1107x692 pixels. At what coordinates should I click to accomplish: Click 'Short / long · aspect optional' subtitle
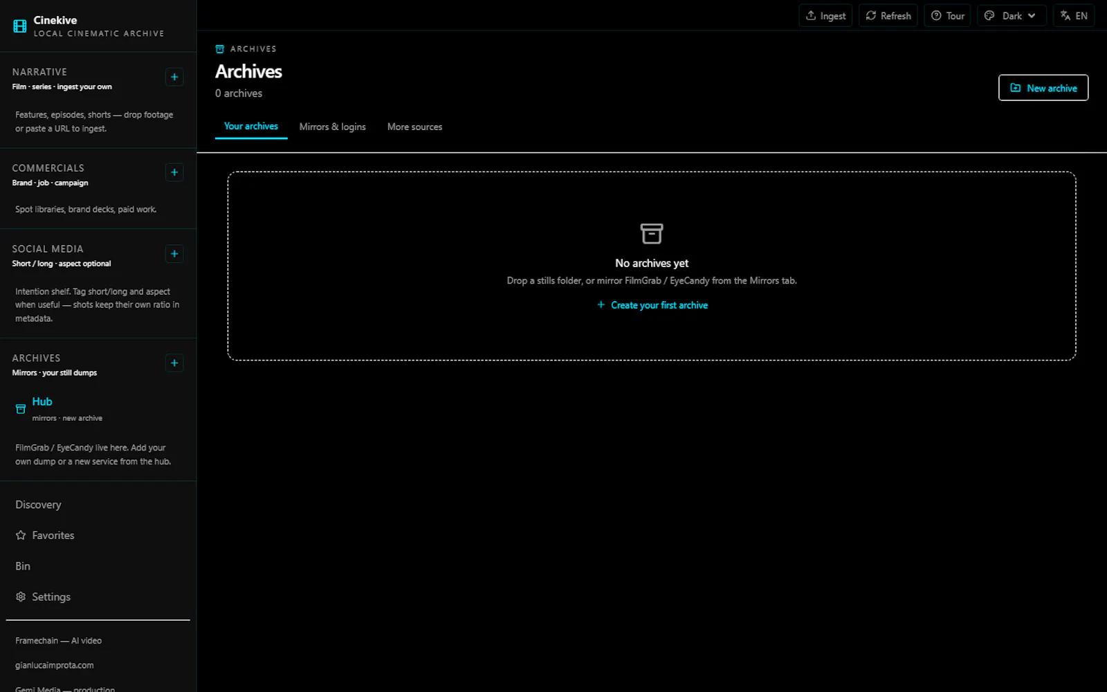tap(61, 264)
